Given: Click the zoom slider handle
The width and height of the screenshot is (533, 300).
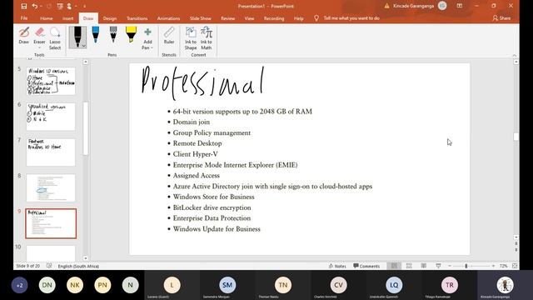Looking at the screenshot, I should (x=466, y=266).
